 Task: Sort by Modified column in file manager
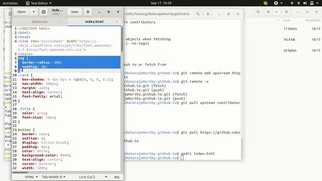(313, 20)
